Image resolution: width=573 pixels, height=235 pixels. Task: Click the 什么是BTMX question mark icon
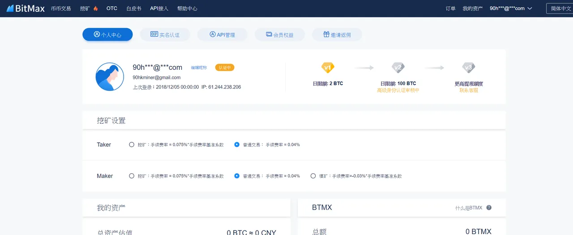(489, 208)
